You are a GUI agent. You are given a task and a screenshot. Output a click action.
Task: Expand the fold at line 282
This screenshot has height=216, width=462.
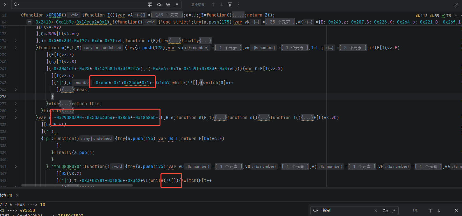point(16,118)
